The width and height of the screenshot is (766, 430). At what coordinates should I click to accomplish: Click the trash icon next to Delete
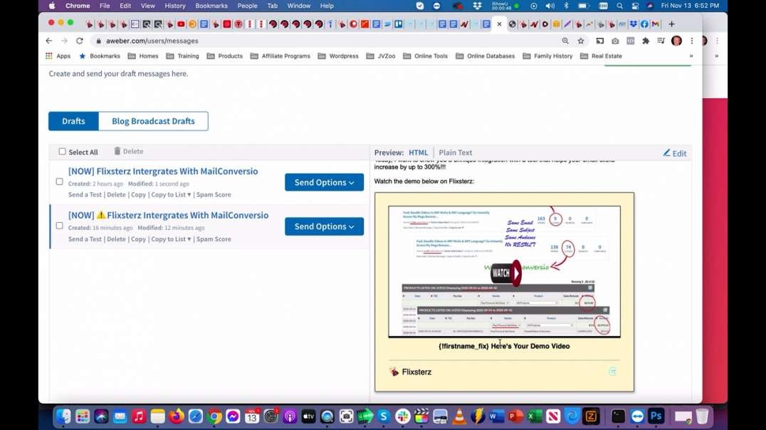(117, 151)
